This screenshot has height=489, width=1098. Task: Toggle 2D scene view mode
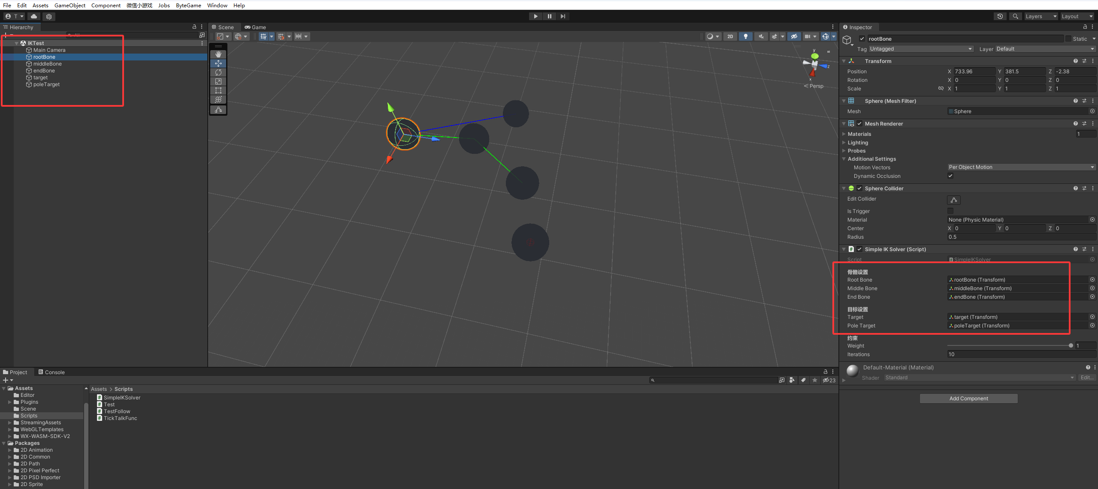pos(730,36)
